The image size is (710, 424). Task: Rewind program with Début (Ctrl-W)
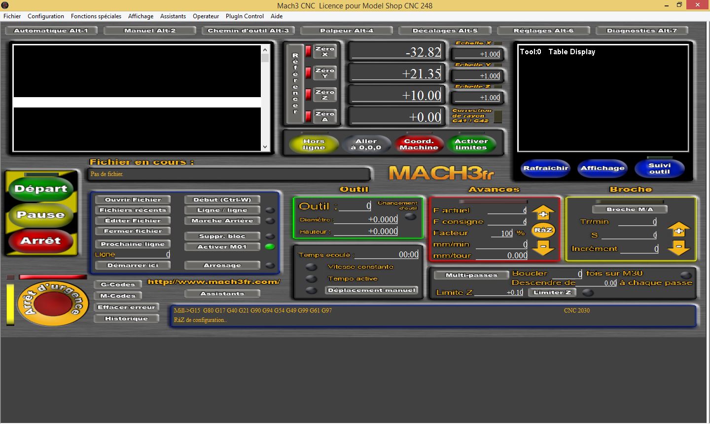coord(222,200)
